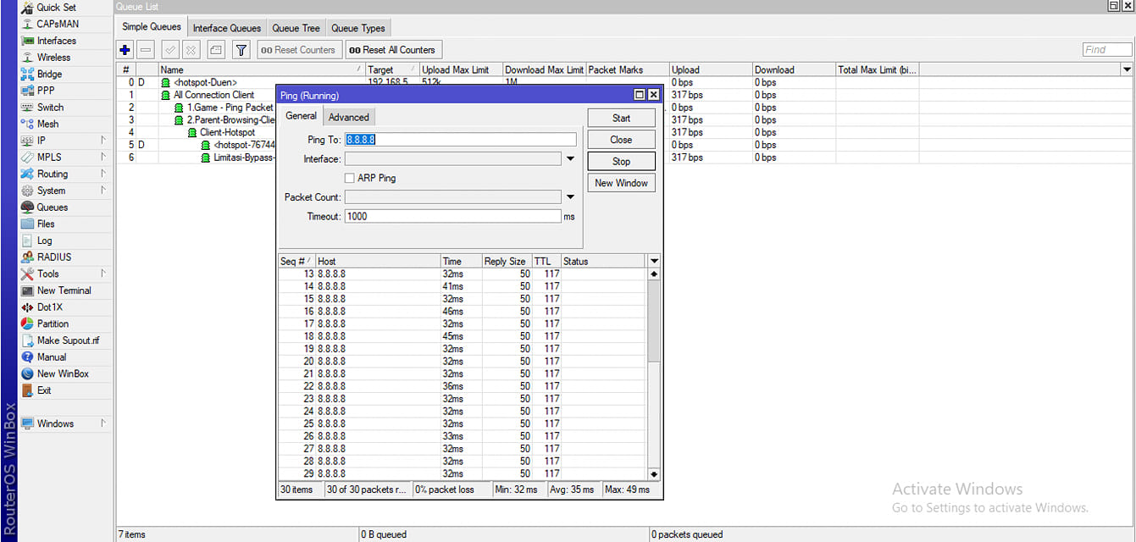Toggle ARP Ping checkbox
Image resolution: width=1136 pixels, height=542 pixels.
[x=349, y=178]
